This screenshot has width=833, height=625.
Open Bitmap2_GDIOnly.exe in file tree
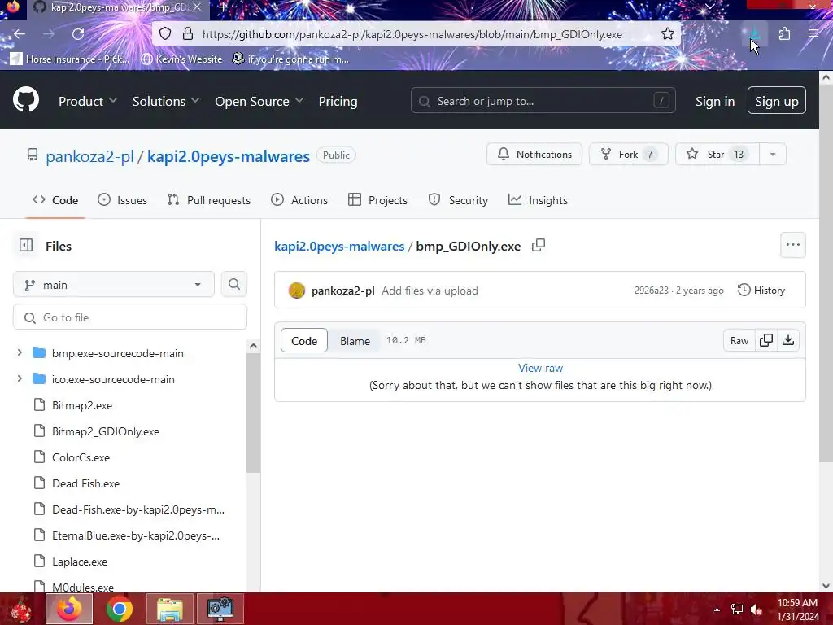105,431
